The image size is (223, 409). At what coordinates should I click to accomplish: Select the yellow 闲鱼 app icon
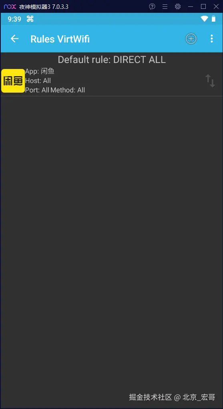click(13, 81)
